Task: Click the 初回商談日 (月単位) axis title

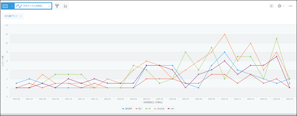Action: tap(153, 102)
